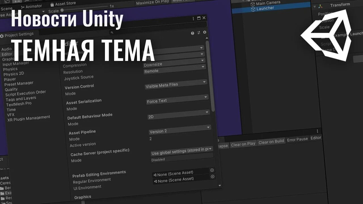
Task: Switch to the Asset Store tab
Action: [x=63, y=4]
